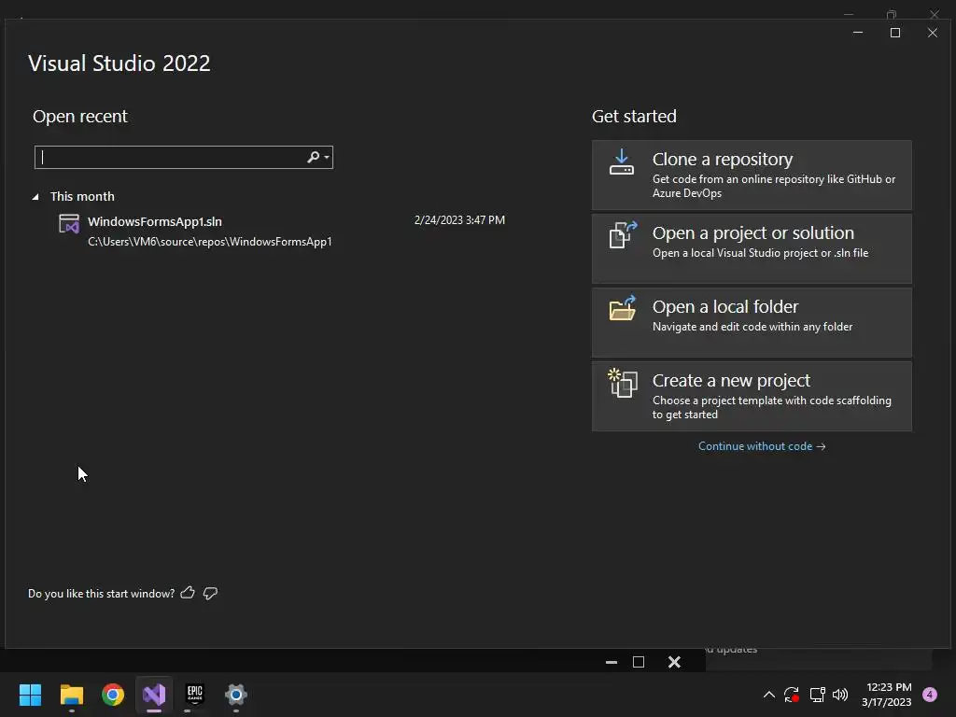Open the notification center badge

point(930,695)
